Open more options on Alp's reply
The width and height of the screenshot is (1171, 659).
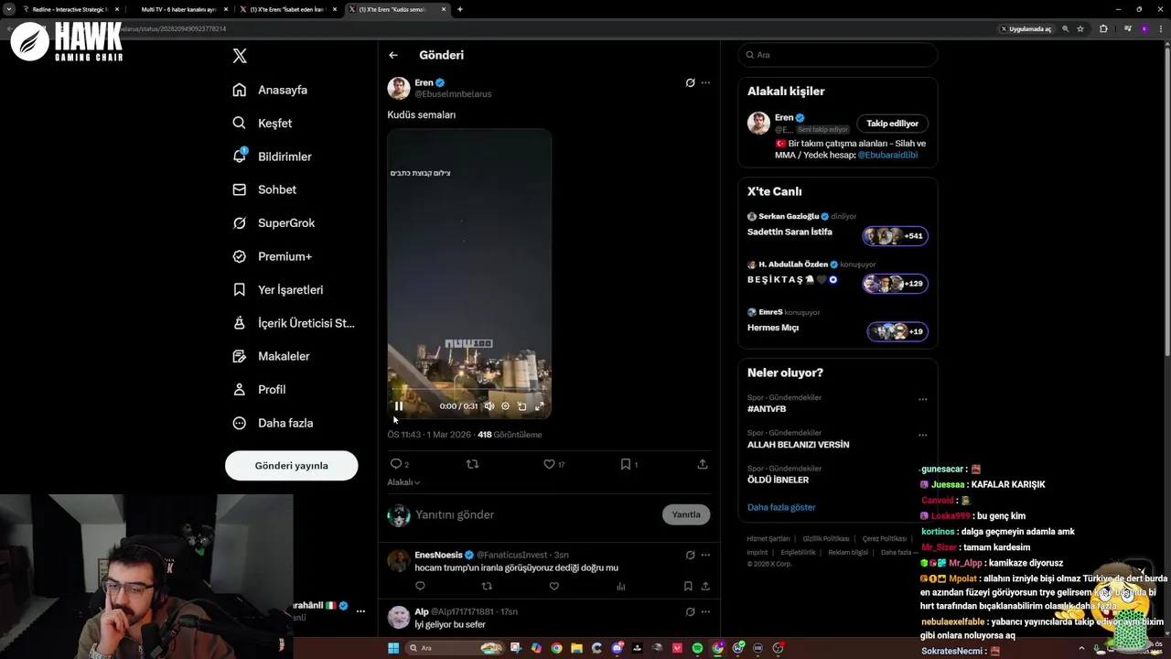(705, 611)
